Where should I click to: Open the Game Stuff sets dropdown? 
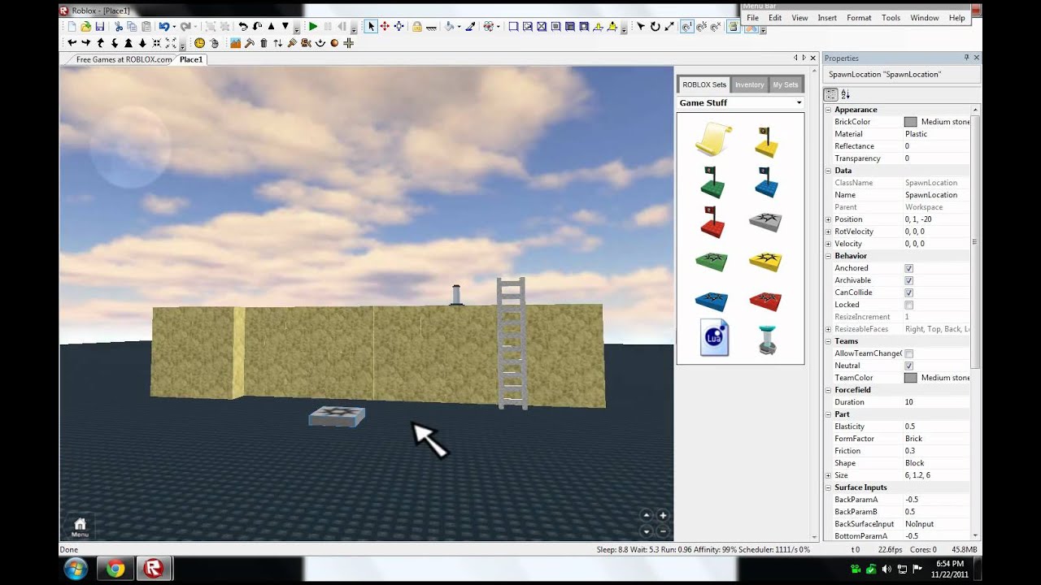[740, 102]
